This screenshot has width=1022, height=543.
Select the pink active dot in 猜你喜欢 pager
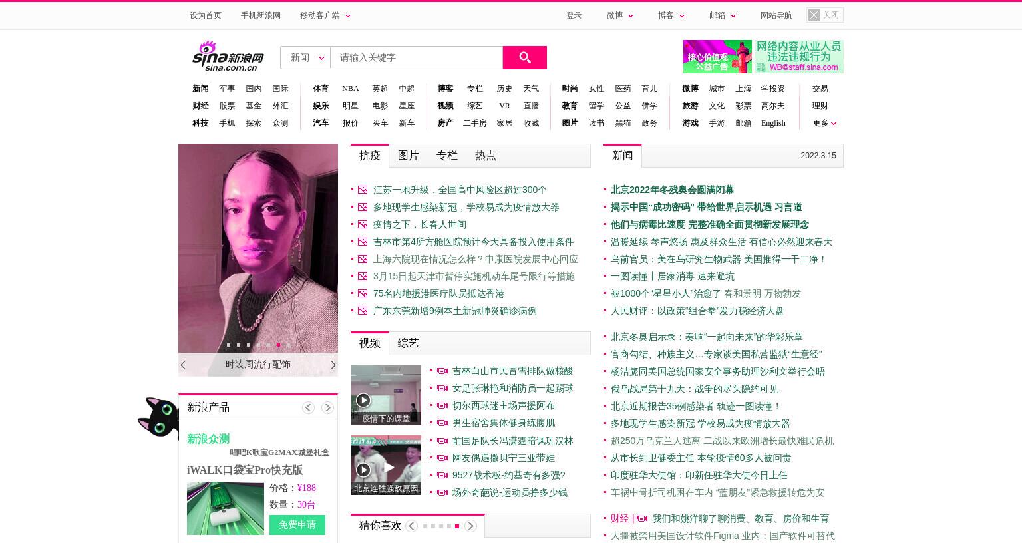click(457, 526)
